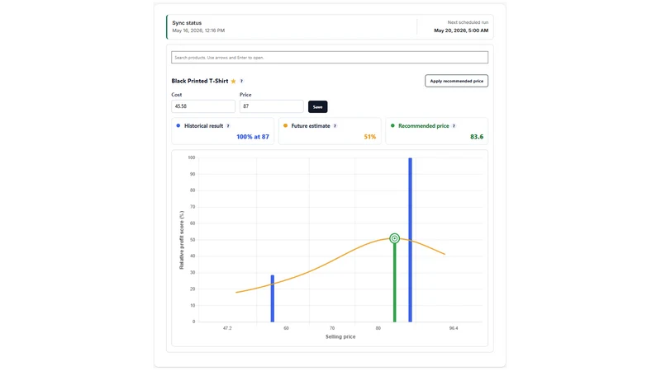Click the Next scheduled run label

[x=468, y=22]
